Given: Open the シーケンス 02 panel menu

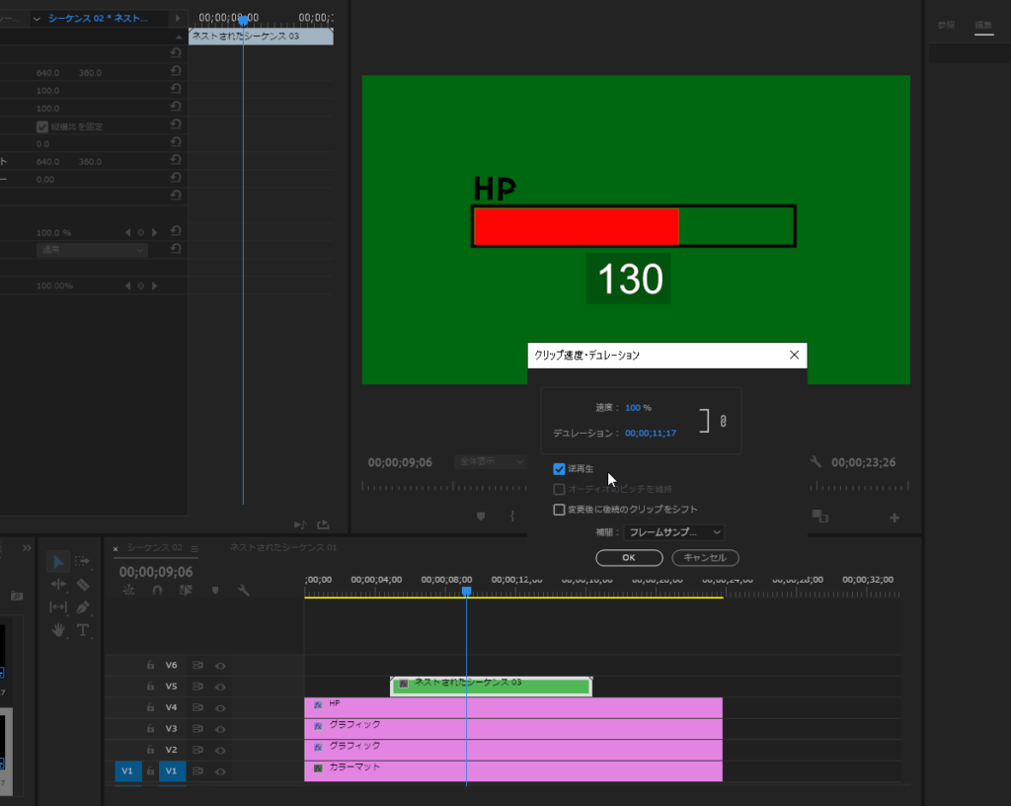Looking at the screenshot, I should coord(194,548).
